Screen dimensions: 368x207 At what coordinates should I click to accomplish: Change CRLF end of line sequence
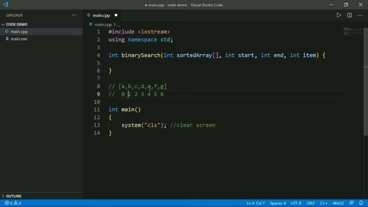(310, 203)
